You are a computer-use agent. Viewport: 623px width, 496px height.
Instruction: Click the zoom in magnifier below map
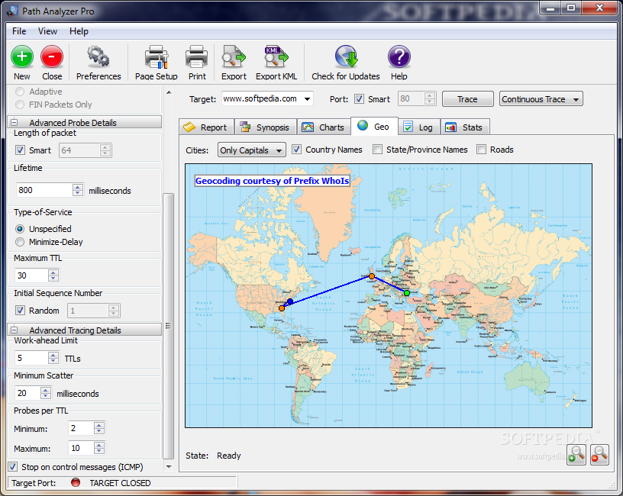click(576, 454)
